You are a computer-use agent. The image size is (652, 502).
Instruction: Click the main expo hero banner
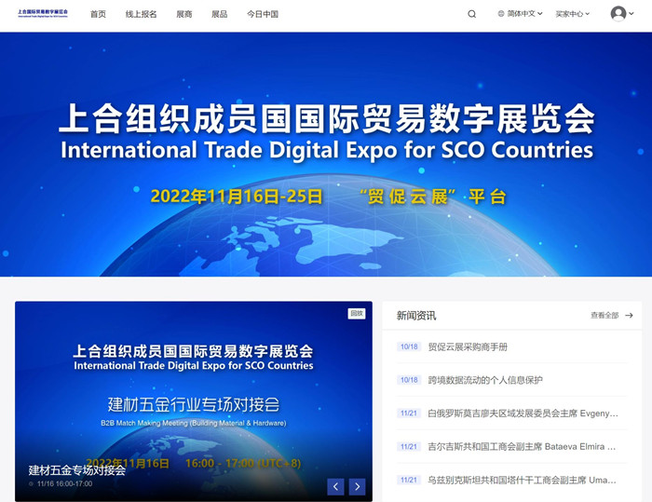coord(326,155)
